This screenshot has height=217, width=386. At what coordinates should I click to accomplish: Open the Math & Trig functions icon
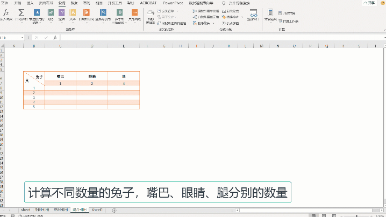click(120, 16)
